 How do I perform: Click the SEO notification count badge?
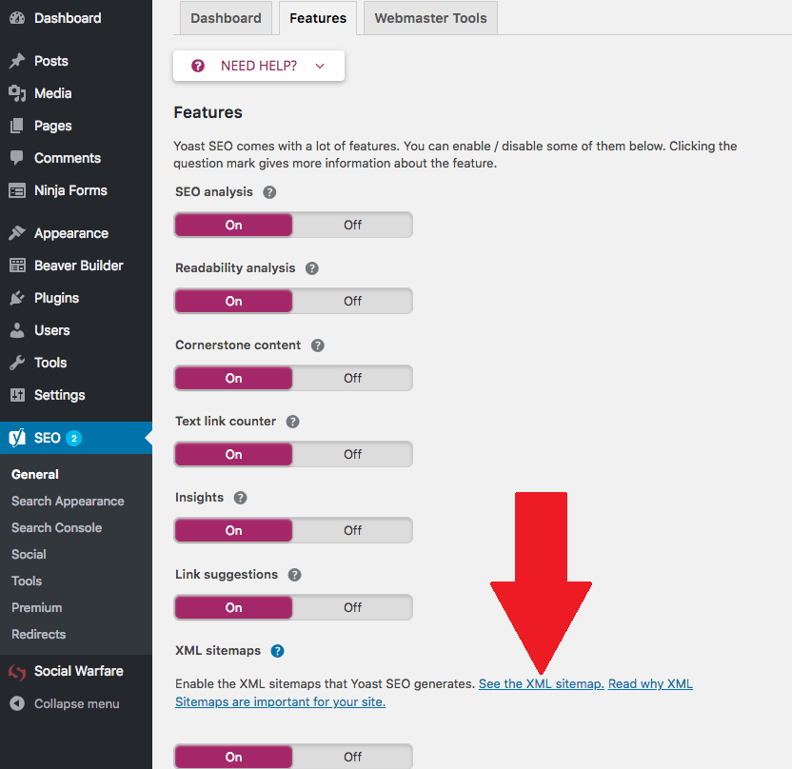(74, 439)
